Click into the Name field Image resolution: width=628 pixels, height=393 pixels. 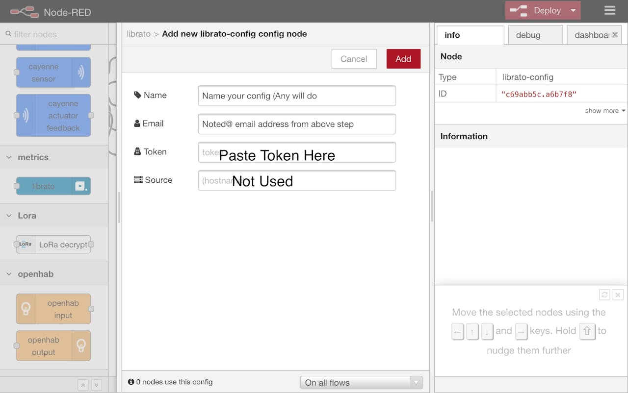coord(297,96)
